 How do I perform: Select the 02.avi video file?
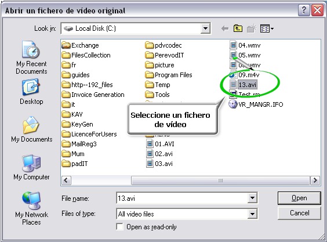(x=159, y=154)
